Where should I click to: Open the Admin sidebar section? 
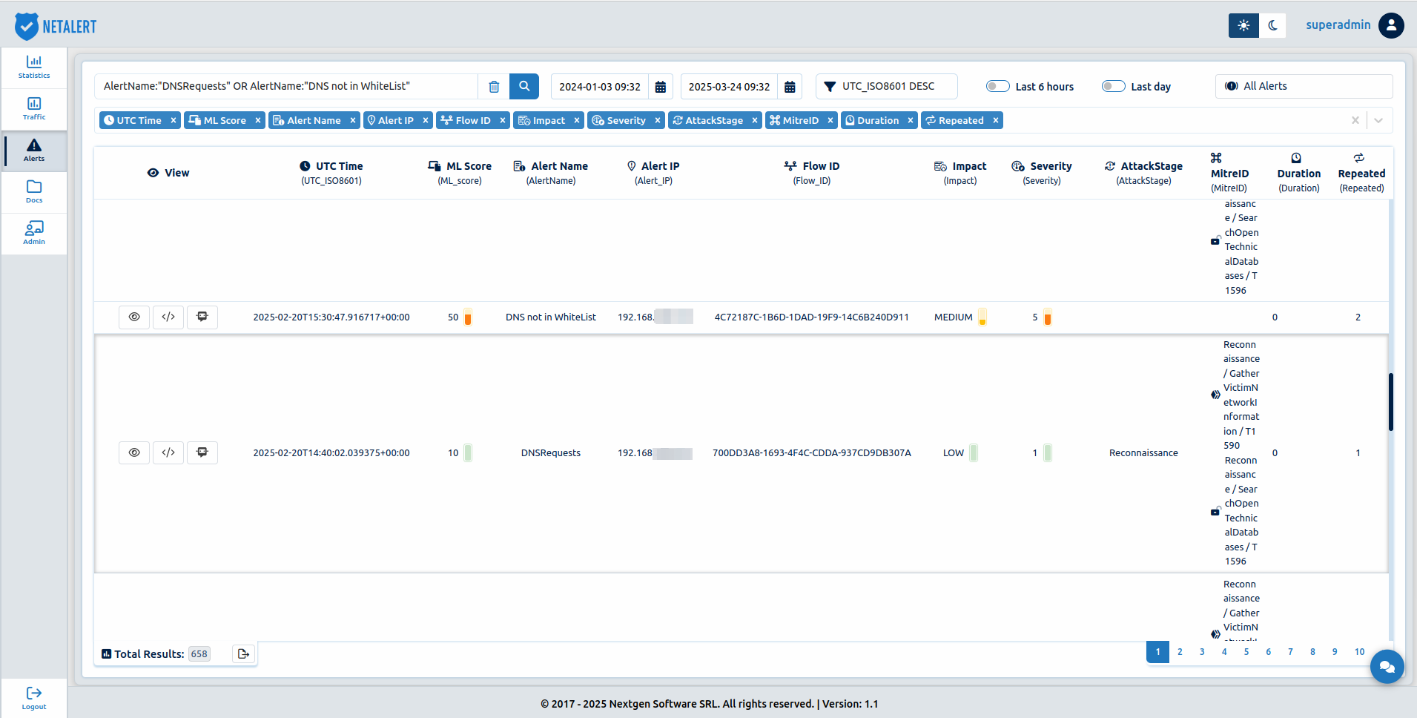[34, 234]
